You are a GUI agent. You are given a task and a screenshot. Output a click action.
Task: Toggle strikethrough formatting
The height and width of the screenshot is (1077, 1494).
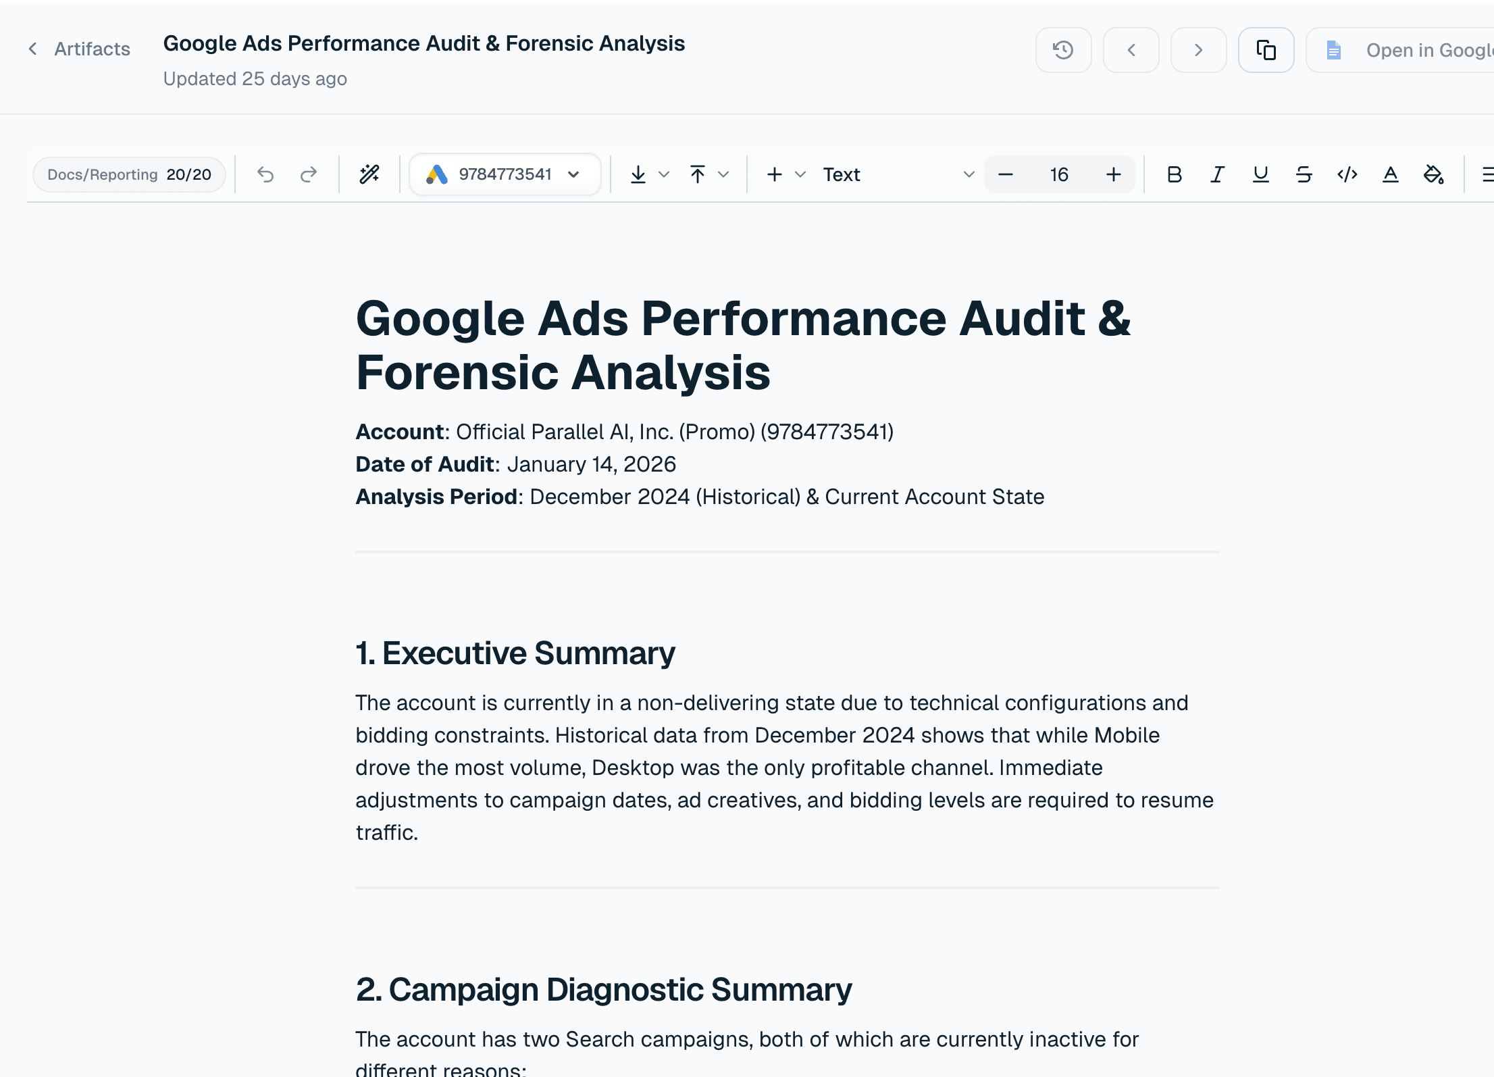point(1304,174)
